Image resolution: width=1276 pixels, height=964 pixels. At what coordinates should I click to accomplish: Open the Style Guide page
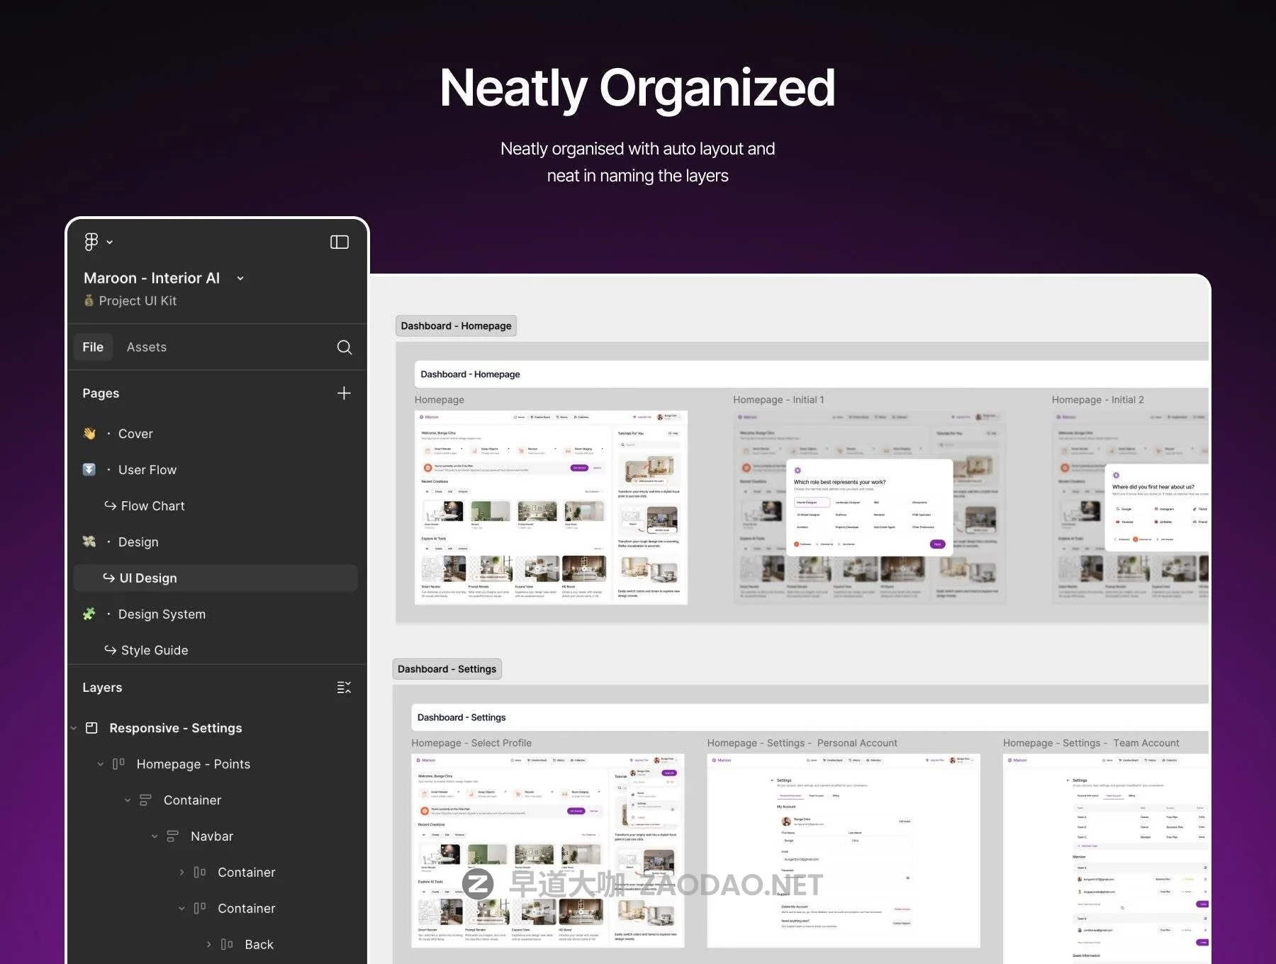pos(154,651)
